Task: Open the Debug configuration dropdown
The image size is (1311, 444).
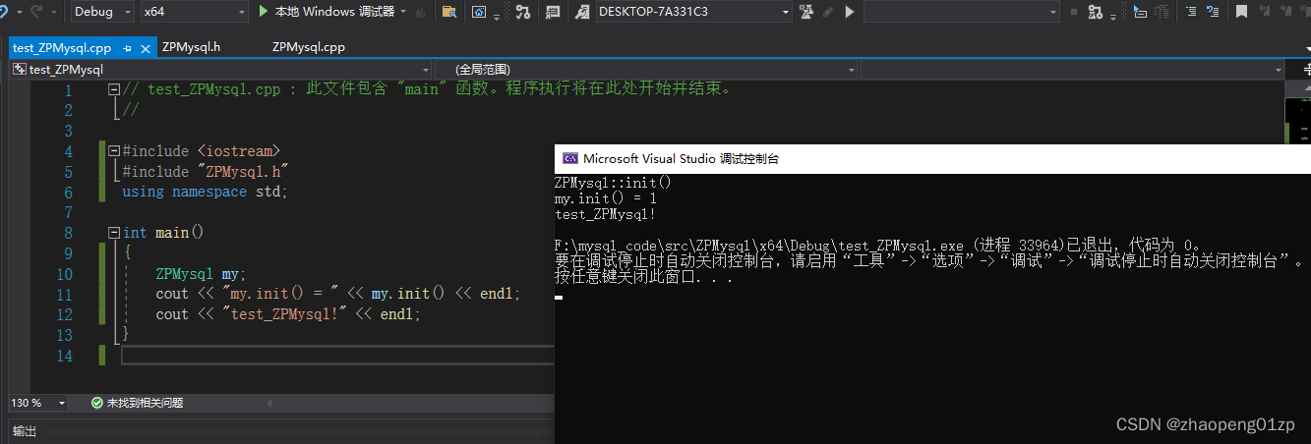Action: point(103,12)
